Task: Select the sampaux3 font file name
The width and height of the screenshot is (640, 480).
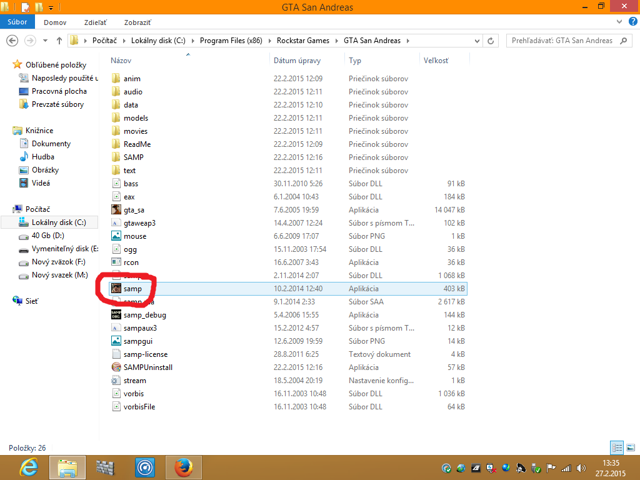Action: [140, 327]
